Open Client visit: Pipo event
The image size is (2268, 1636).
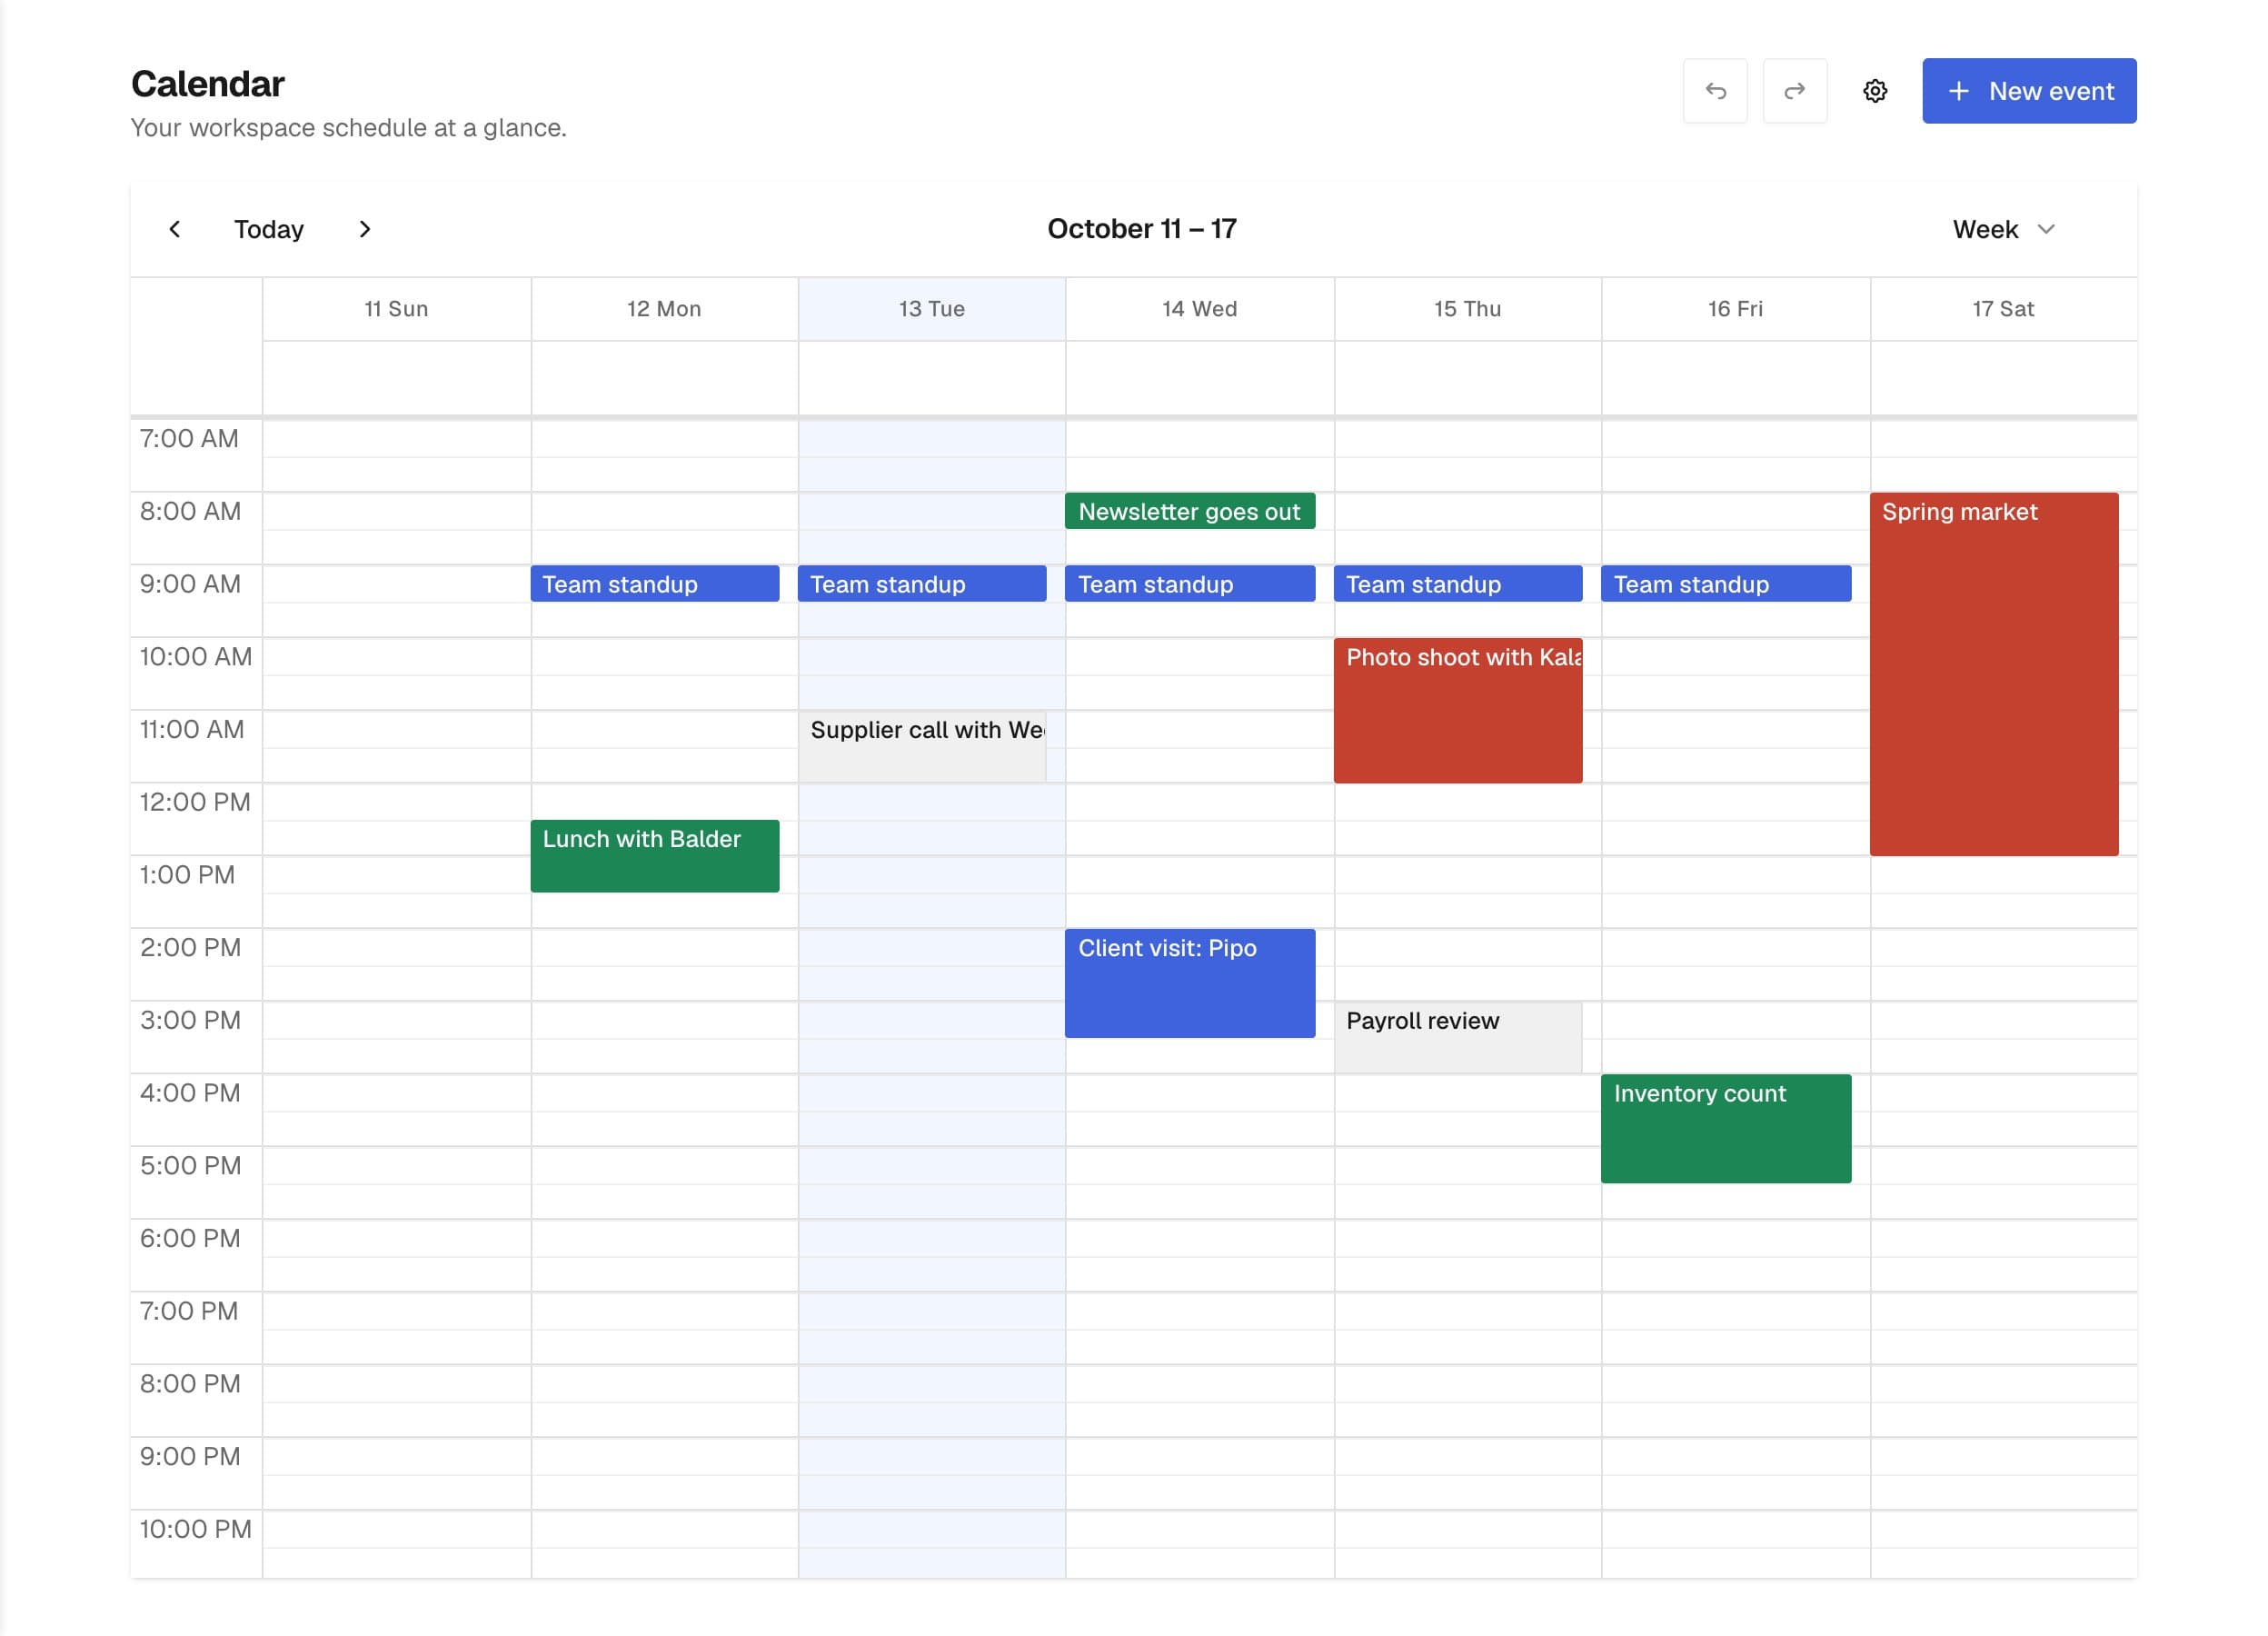tap(1189, 983)
